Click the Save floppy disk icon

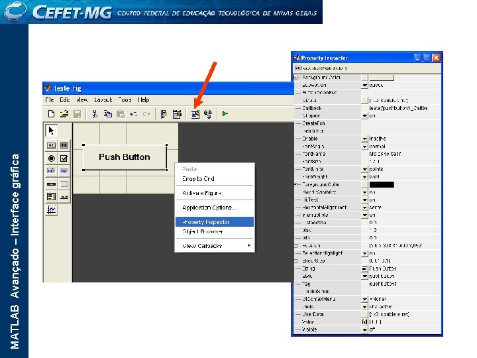(x=78, y=114)
